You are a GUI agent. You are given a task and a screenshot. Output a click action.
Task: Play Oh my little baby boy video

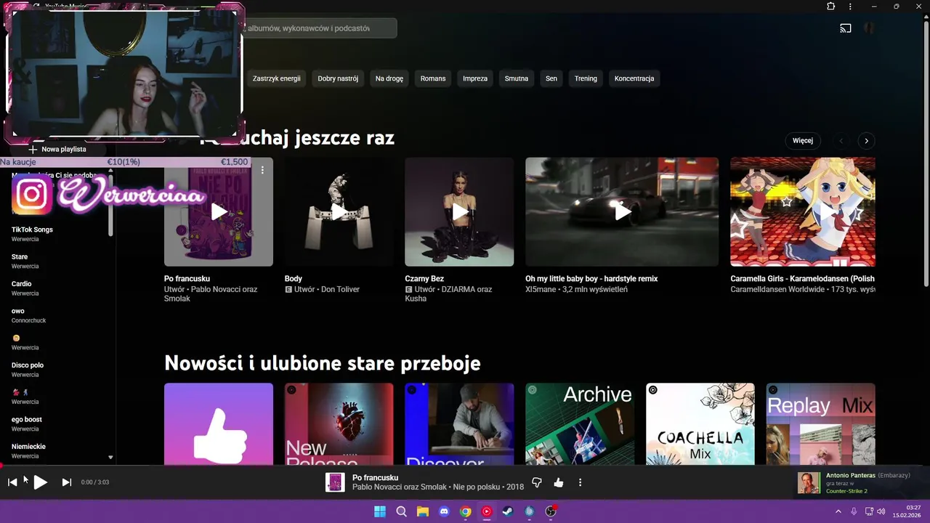coord(622,212)
